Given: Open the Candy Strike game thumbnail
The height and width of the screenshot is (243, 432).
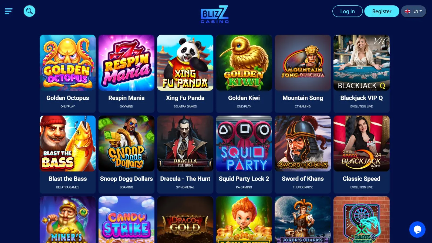Looking at the screenshot, I should click(126, 220).
